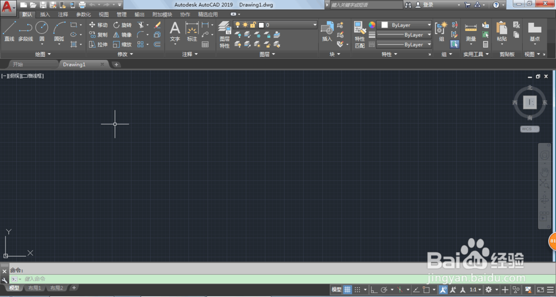The height and width of the screenshot is (297, 556).
Task: Insert a table with the table icon
Action: tap(205, 44)
